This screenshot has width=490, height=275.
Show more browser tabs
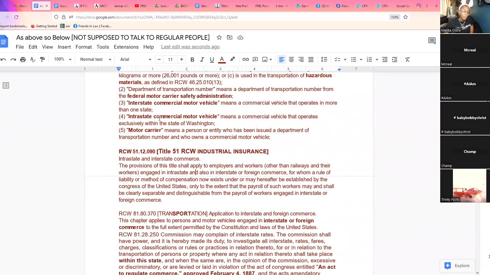point(427,6)
